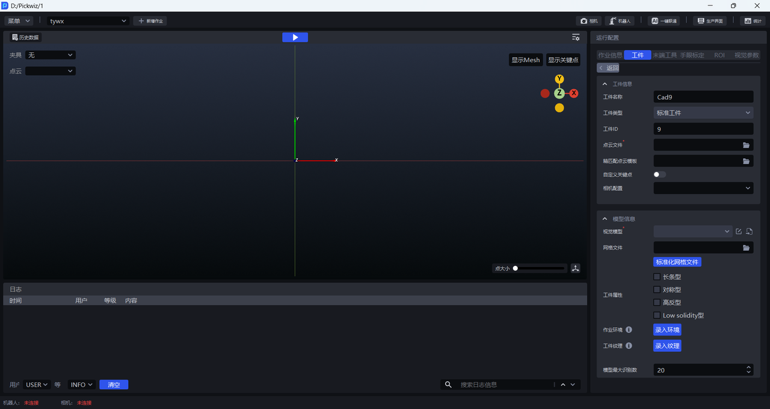Expand the 夹具 dropdown
770x409 pixels.
51,55
